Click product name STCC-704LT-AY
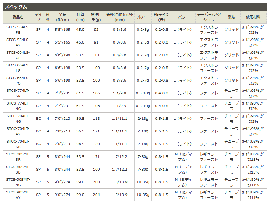Image resolution: width=270 pixels, height=204 pixels. pos(18,131)
